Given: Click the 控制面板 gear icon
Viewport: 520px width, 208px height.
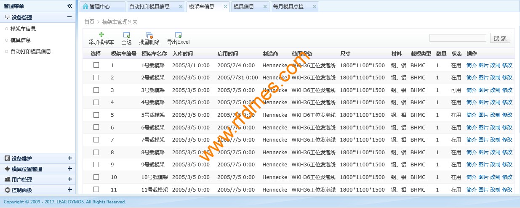Looking at the screenshot, I should point(7,190).
